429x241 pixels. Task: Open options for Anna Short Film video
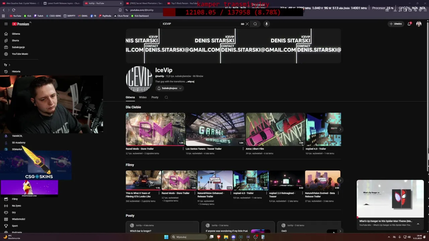point(303,149)
